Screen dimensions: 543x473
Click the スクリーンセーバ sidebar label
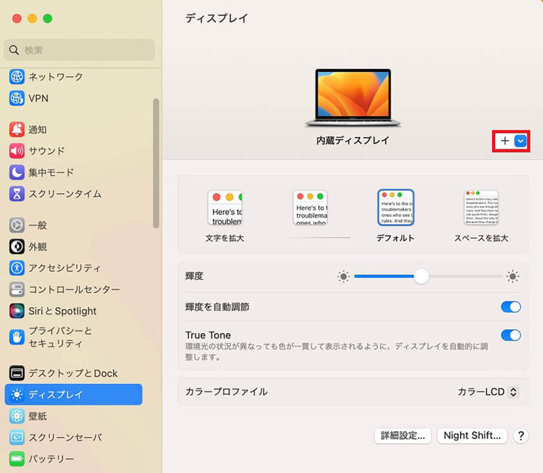point(65,438)
